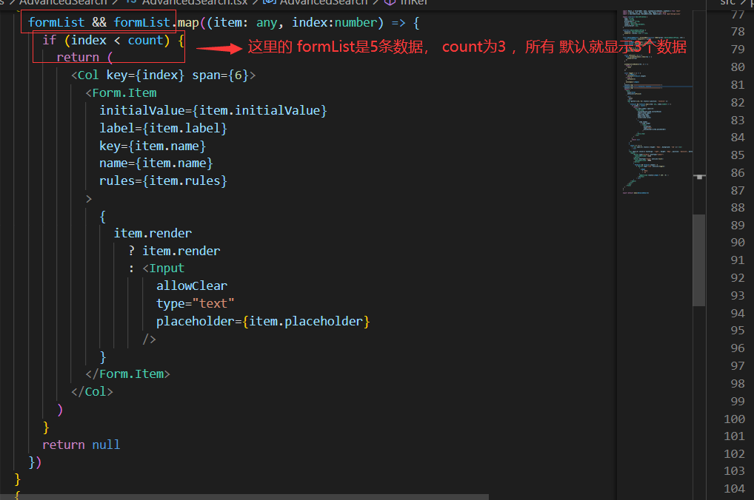Click the '/>' self-closing Input tag end

coord(149,339)
